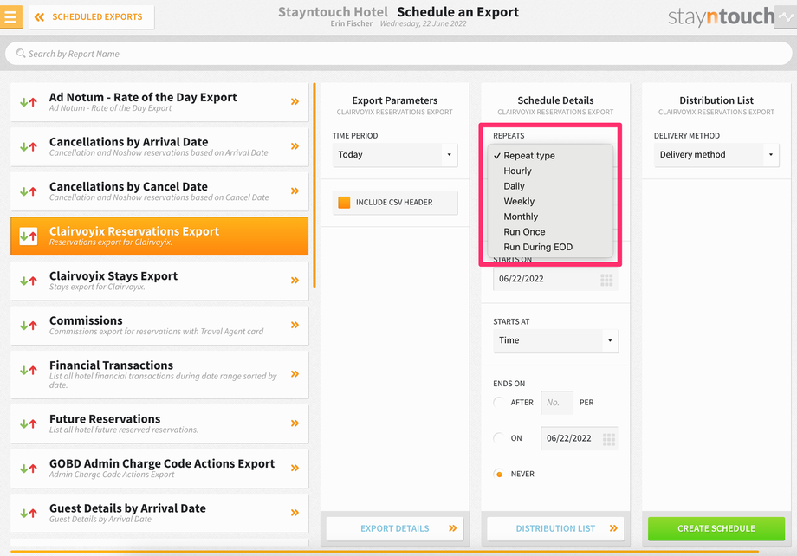797x556 pixels.
Task: Click double chevron on Financial Transactions row
Action: point(295,374)
